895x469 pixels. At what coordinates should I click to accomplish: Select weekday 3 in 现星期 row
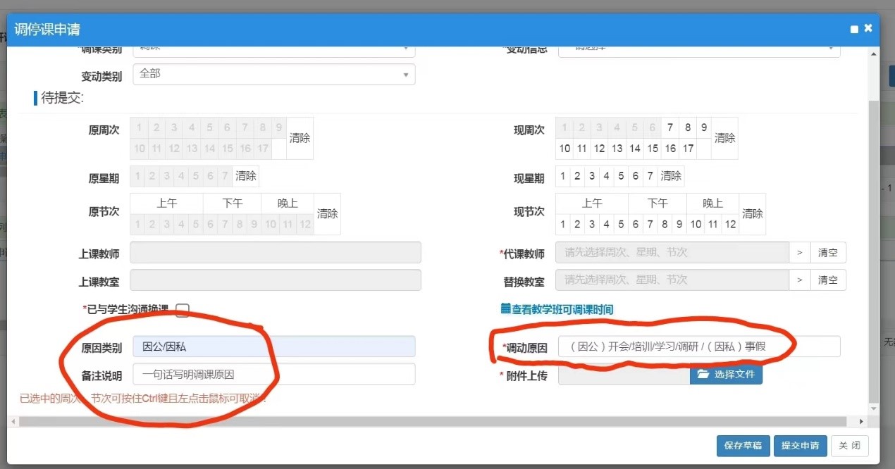[592, 176]
